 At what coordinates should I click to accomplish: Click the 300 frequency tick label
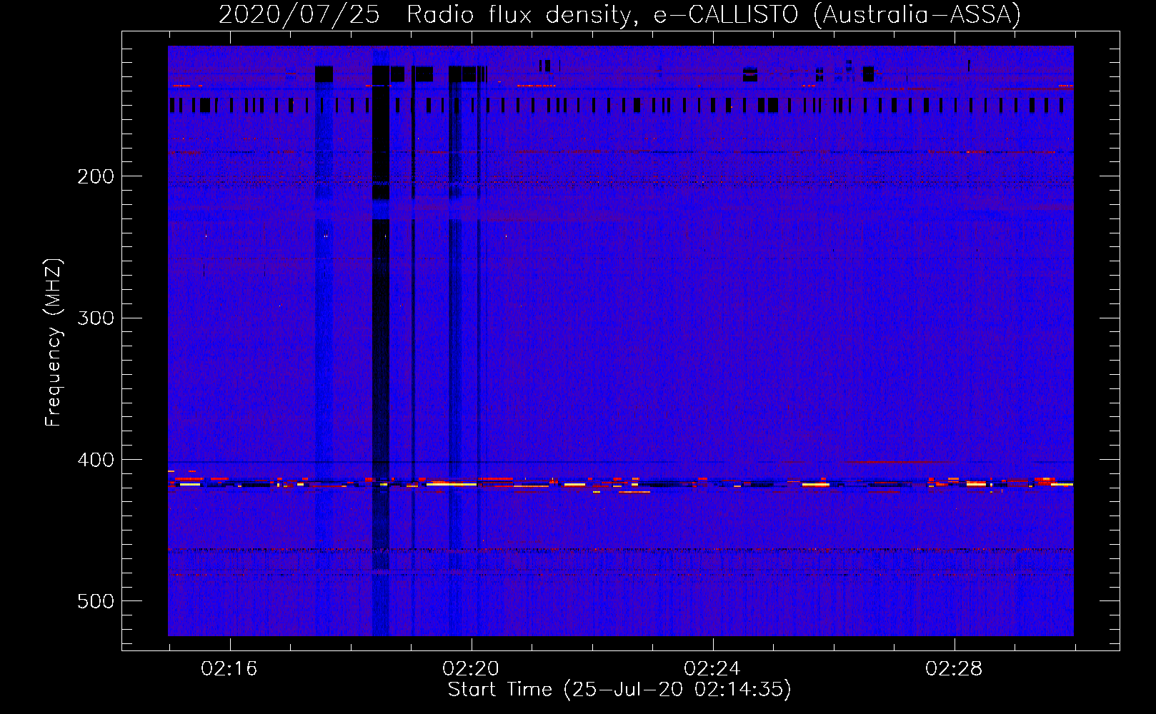click(96, 318)
